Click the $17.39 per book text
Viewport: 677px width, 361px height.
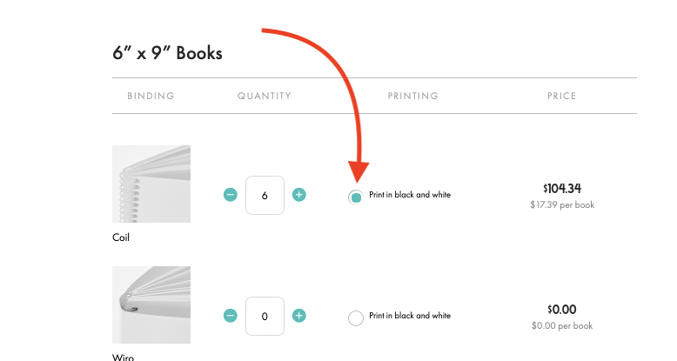[x=561, y=205]
